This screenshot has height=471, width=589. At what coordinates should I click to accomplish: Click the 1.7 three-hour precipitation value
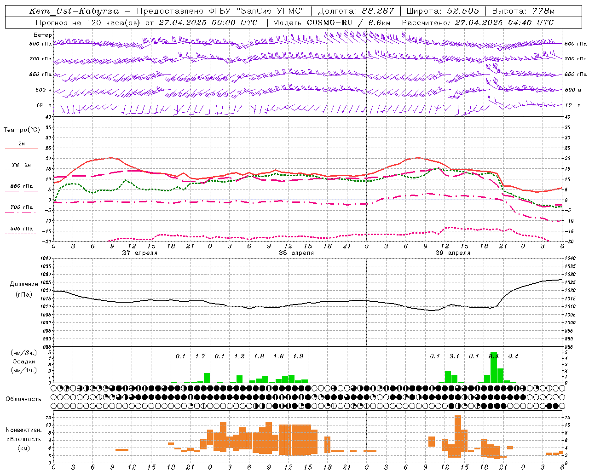[200, 356]
